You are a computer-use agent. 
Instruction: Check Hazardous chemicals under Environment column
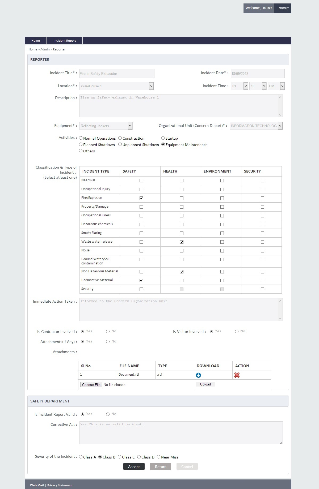222,224
